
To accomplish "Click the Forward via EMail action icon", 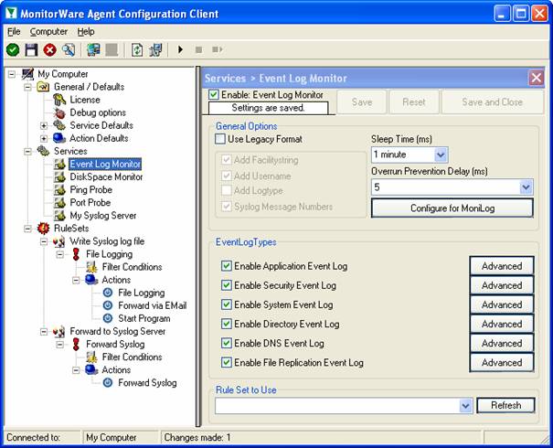I will coord(108,305).
